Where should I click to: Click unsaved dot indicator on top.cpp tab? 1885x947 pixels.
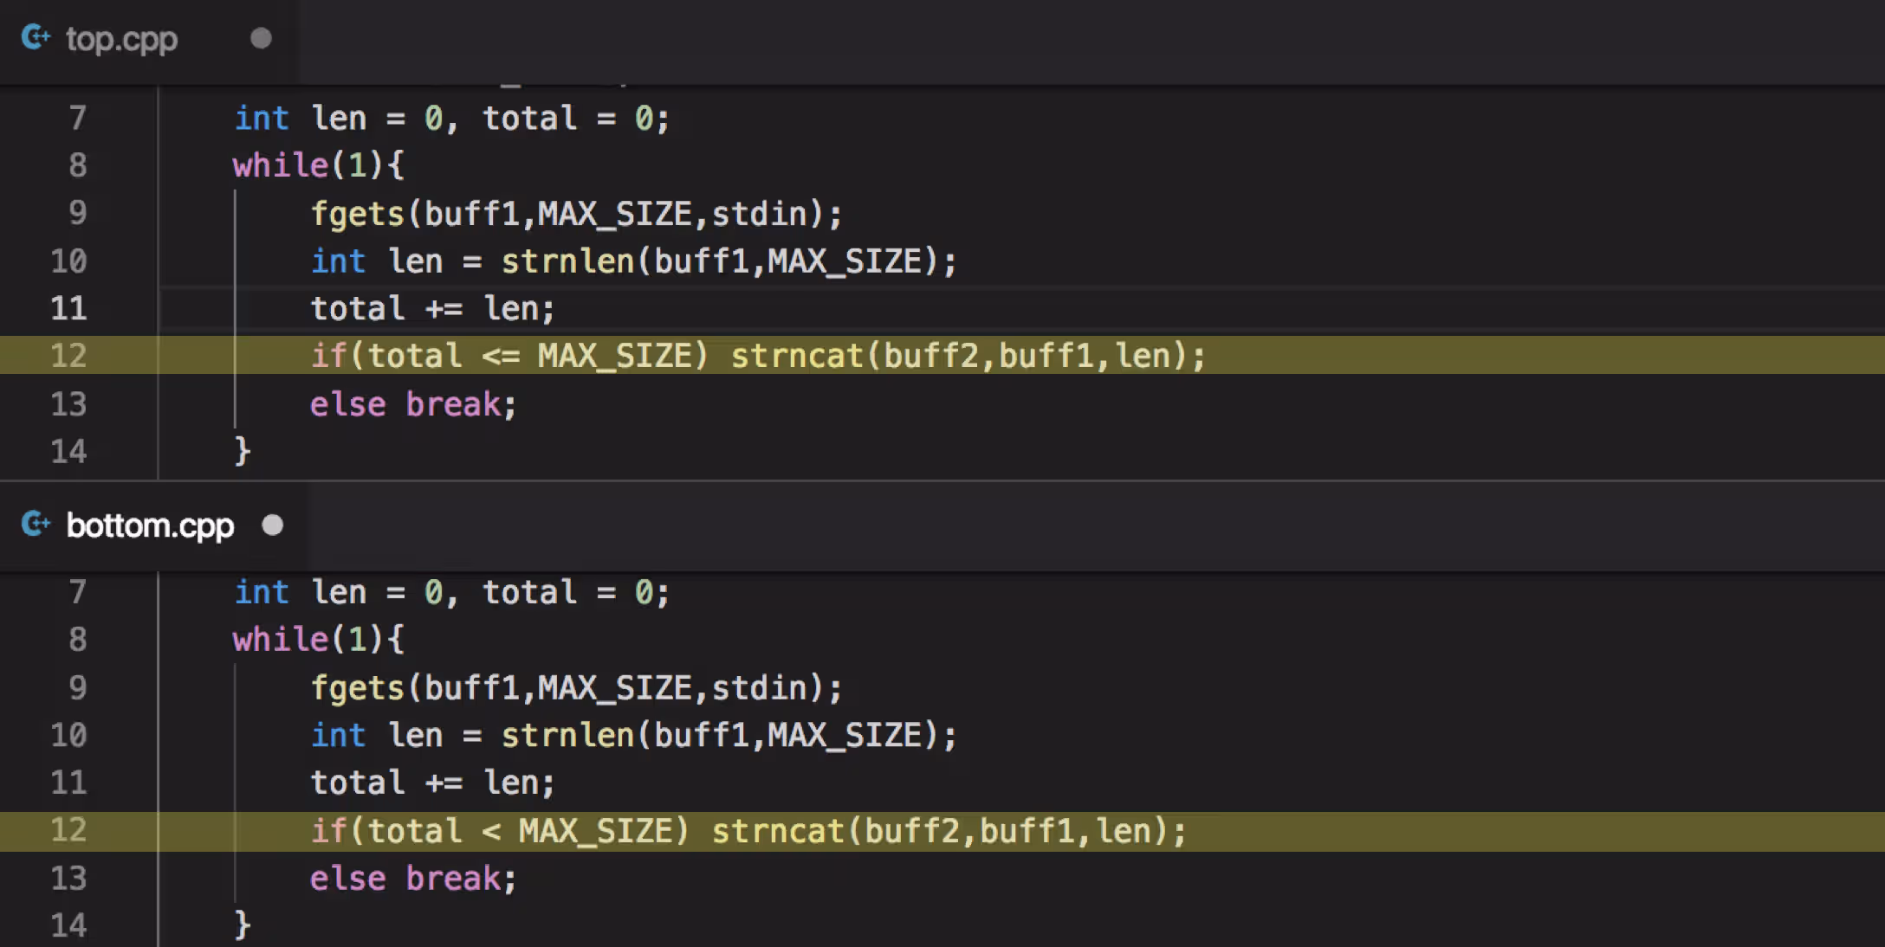[x=261, y=38]
